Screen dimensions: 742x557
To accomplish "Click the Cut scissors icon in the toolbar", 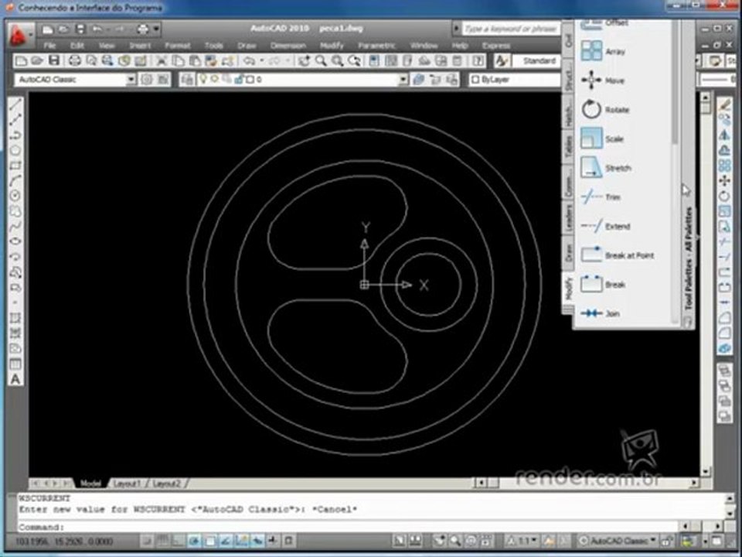I will (162, 60).
